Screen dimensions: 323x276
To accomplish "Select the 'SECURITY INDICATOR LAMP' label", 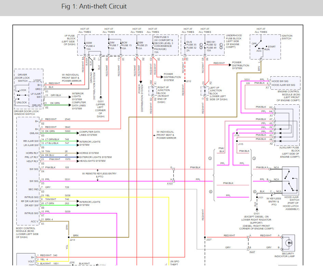I will 285,255.
